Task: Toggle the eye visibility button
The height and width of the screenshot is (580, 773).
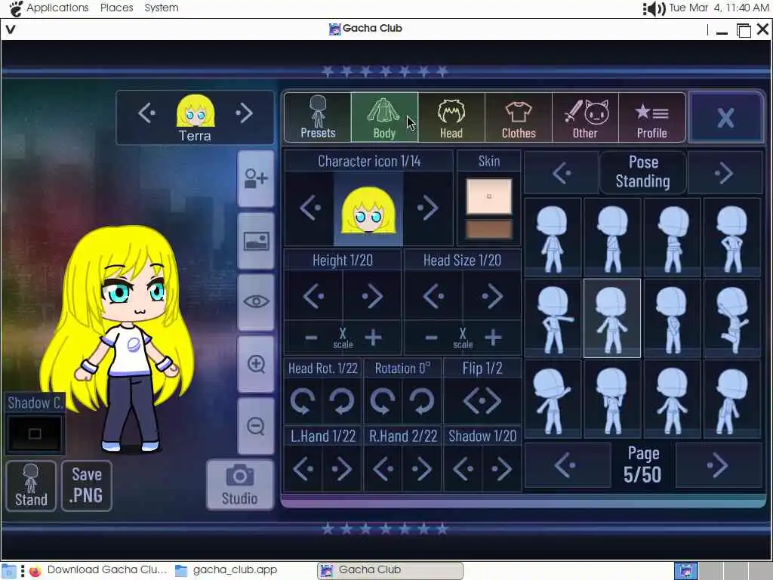Action: point(256,302)
